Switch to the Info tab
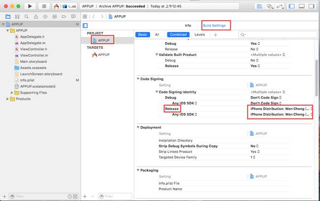 pos(188,26)
